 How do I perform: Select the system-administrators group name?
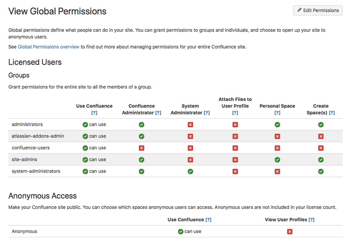point(36,171)
